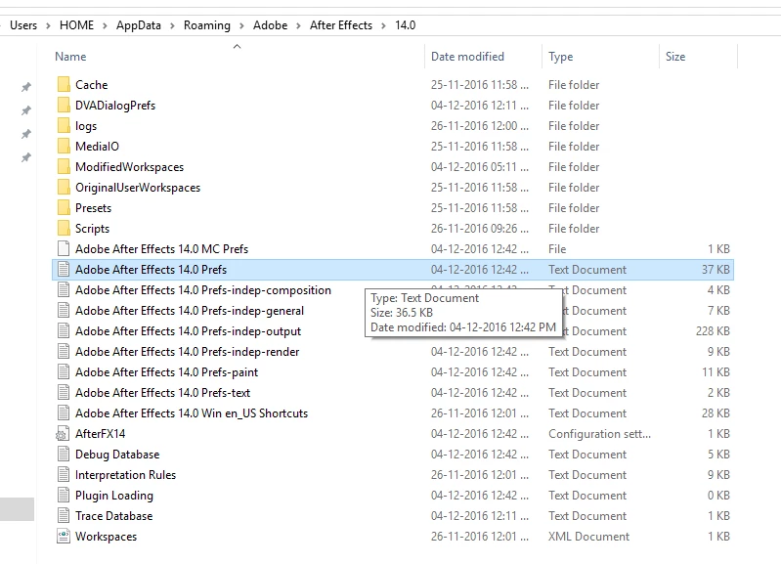Click the Prefs-indep-general file icon
The image size is (781, 564).
[64, 311]
